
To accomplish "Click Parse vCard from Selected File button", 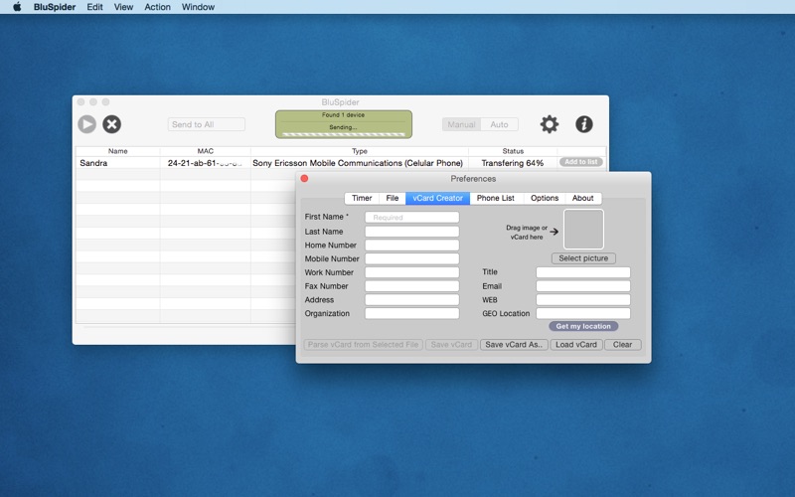I will pyautogui.click(x=363, y=345).
